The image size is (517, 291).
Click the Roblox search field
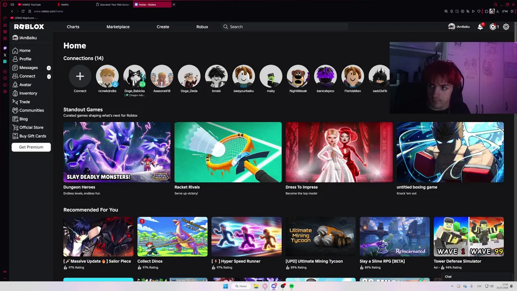[x=284, y=27]
